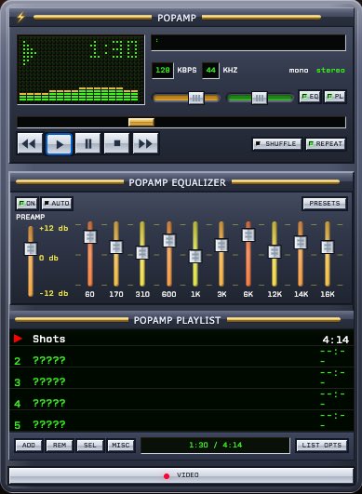Click the 3K band slider handle
This screenshot has height=494, width=362.
tap(221, 246)
